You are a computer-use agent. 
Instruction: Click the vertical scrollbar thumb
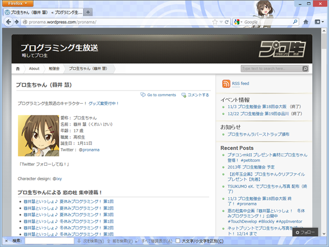coord(324,41)
